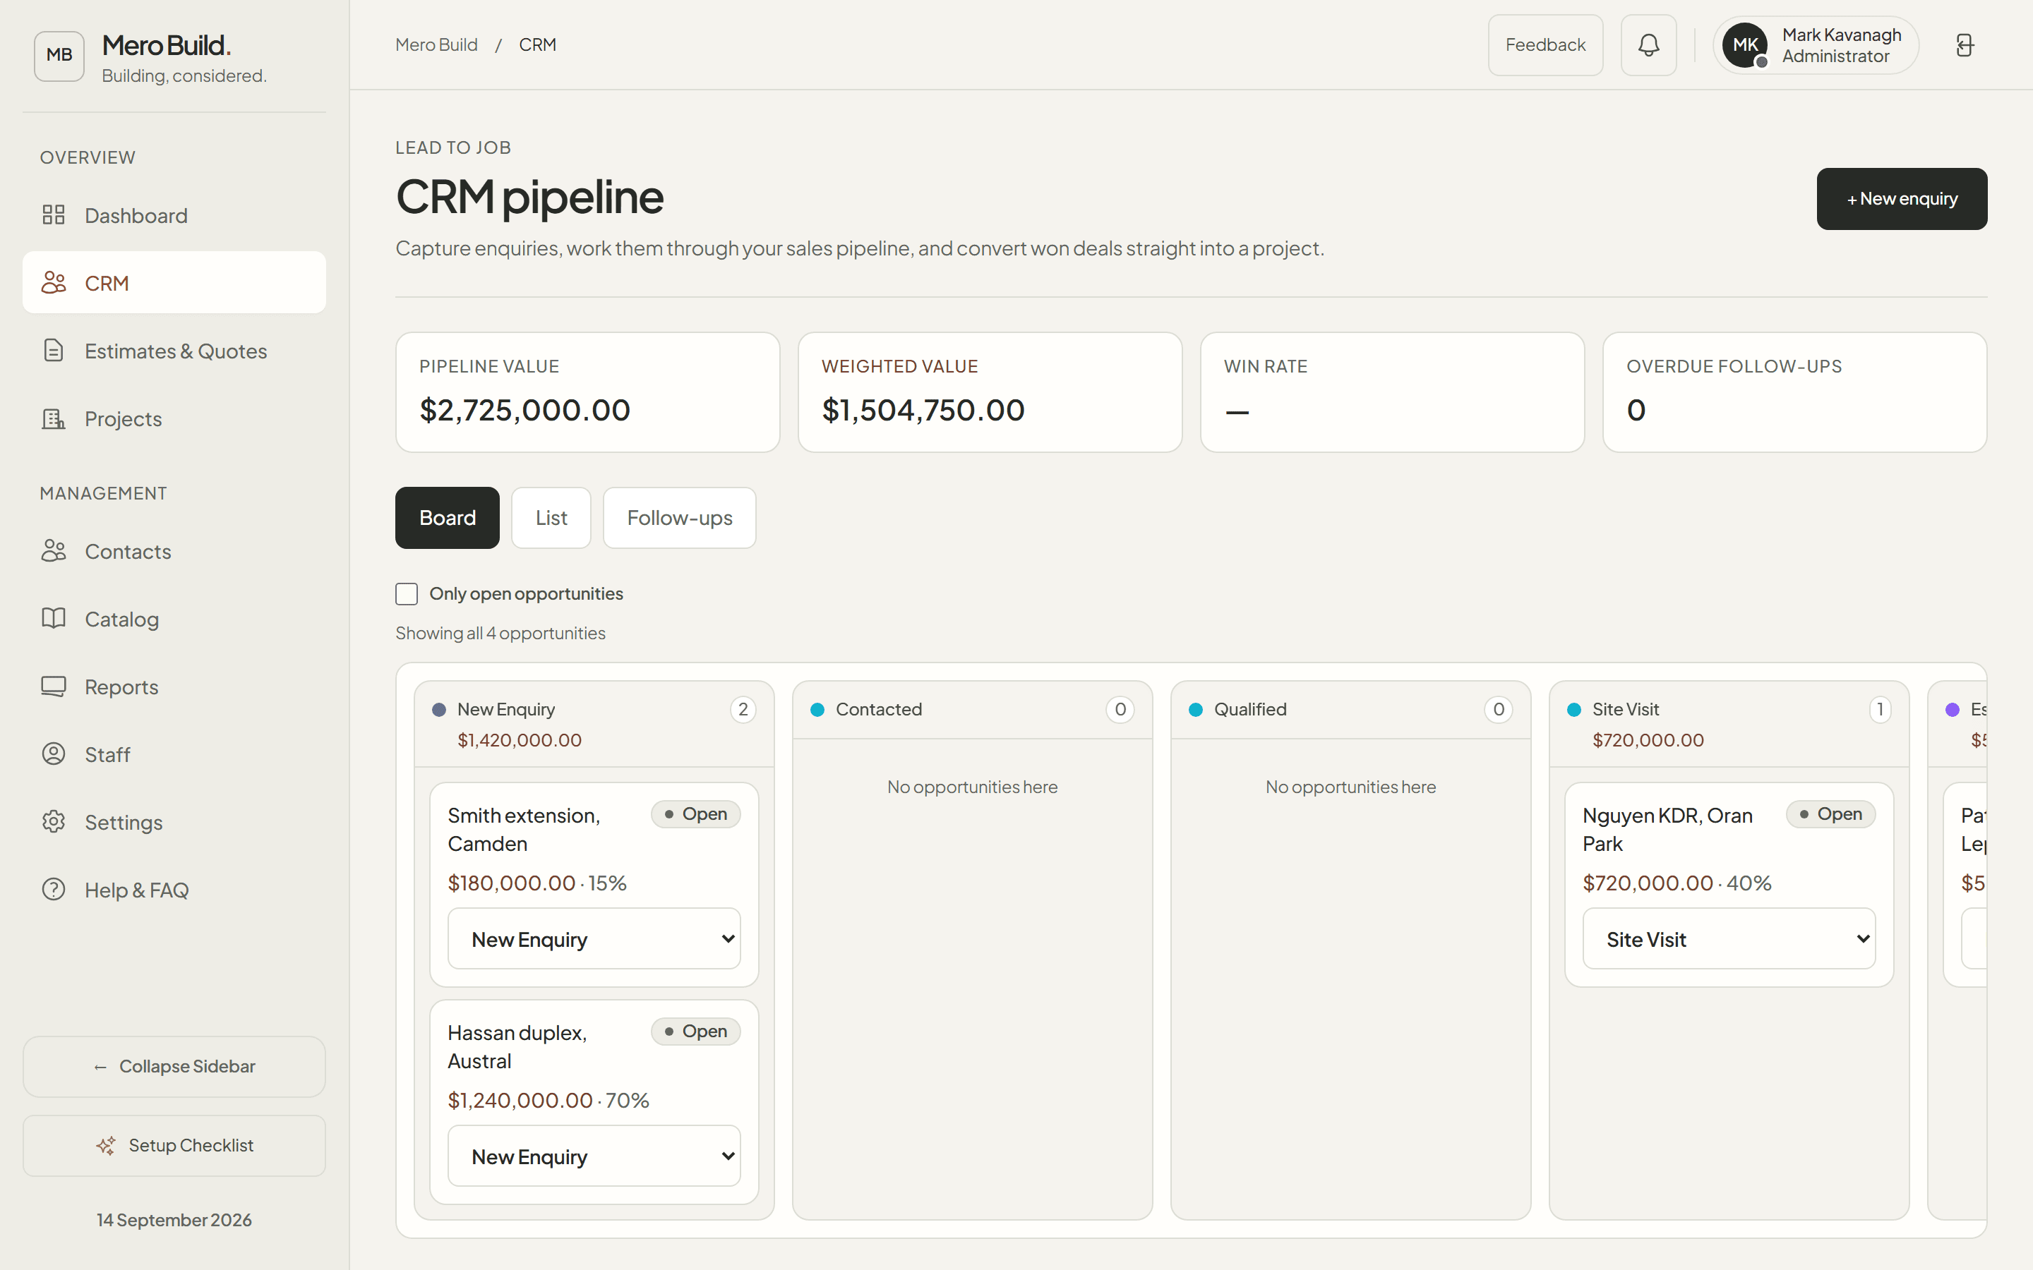Click the CRM people icon in sidebar

[x=54, y=282]
